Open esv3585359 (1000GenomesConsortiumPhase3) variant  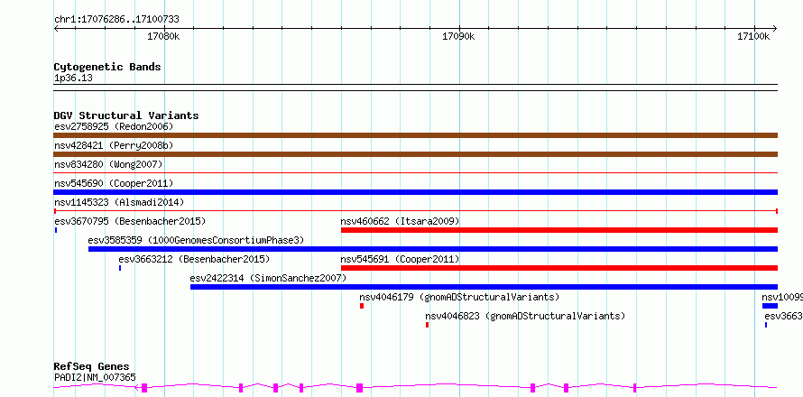click(x=196, y=240)
